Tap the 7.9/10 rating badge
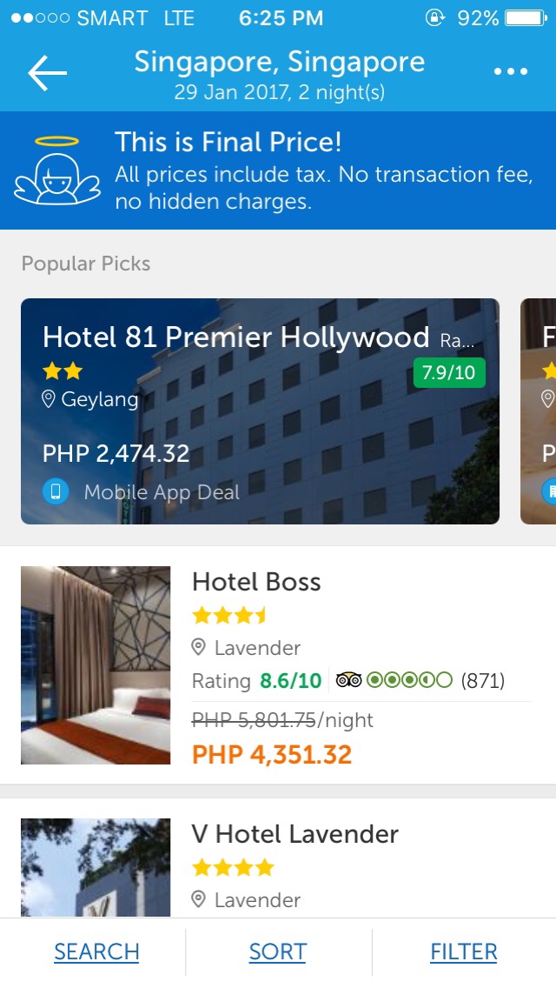 [449, 372]
